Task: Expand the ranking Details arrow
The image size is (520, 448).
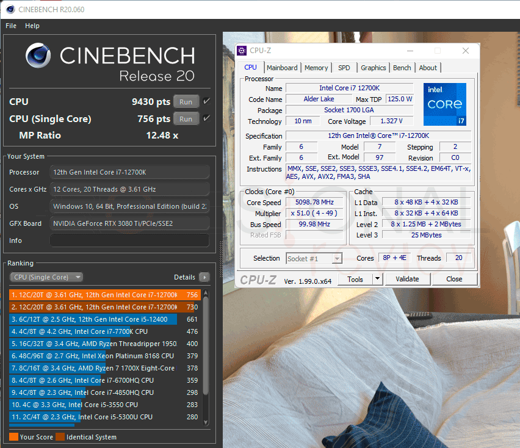Action: pyautogui.click(x=204, y=277)
